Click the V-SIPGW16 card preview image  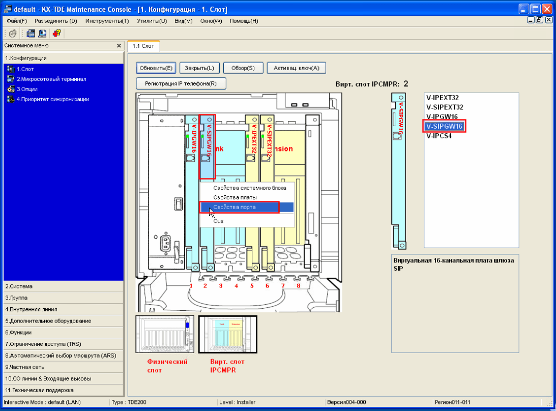click(399, 171)
